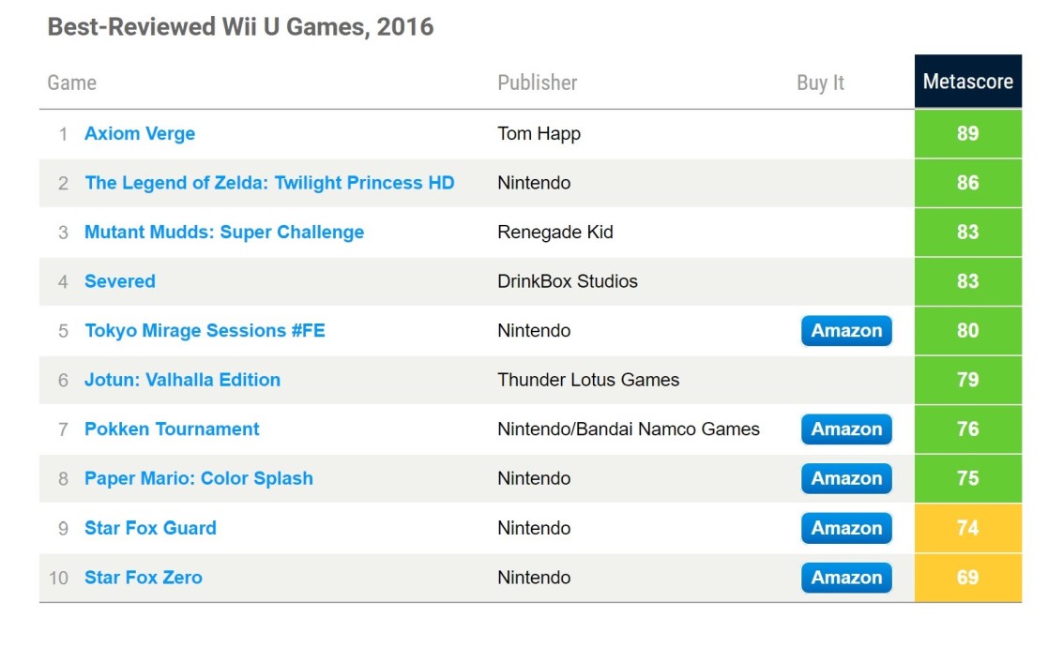Select Tokyo Mirage Sessions #FE link
Screen dimensions: 1048x647
coord(205,330)
